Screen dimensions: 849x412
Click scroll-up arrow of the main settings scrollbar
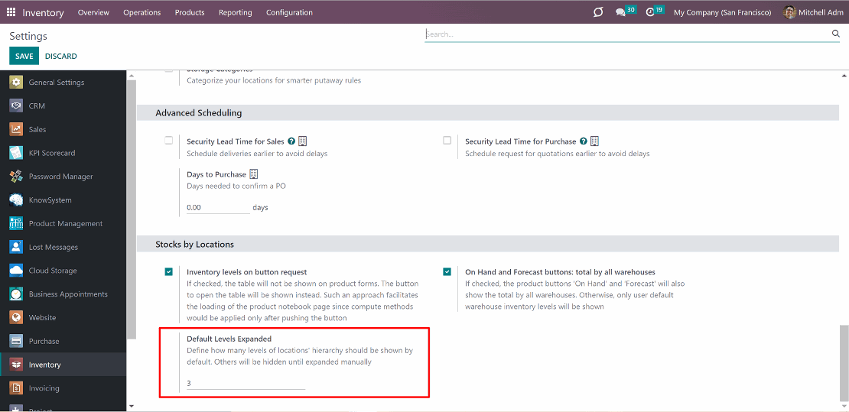pyautogui.click(x=844, y=75)
